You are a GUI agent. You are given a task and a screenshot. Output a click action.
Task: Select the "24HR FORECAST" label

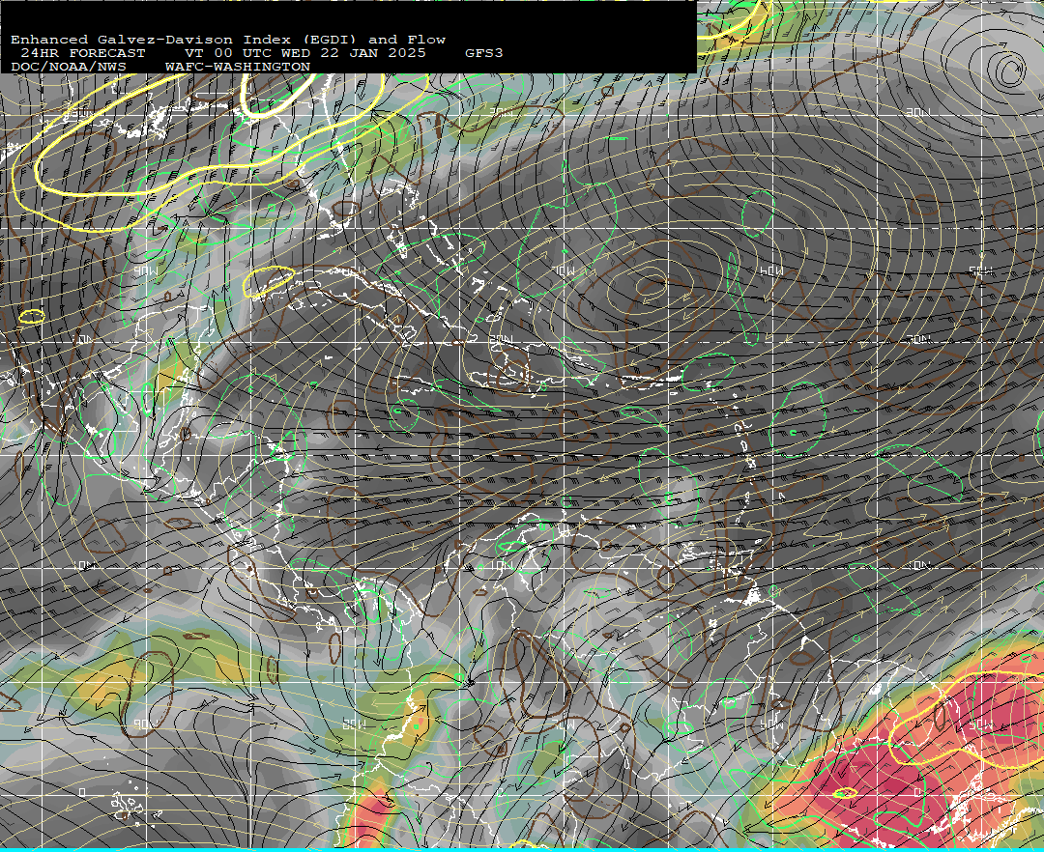point(82,53)
